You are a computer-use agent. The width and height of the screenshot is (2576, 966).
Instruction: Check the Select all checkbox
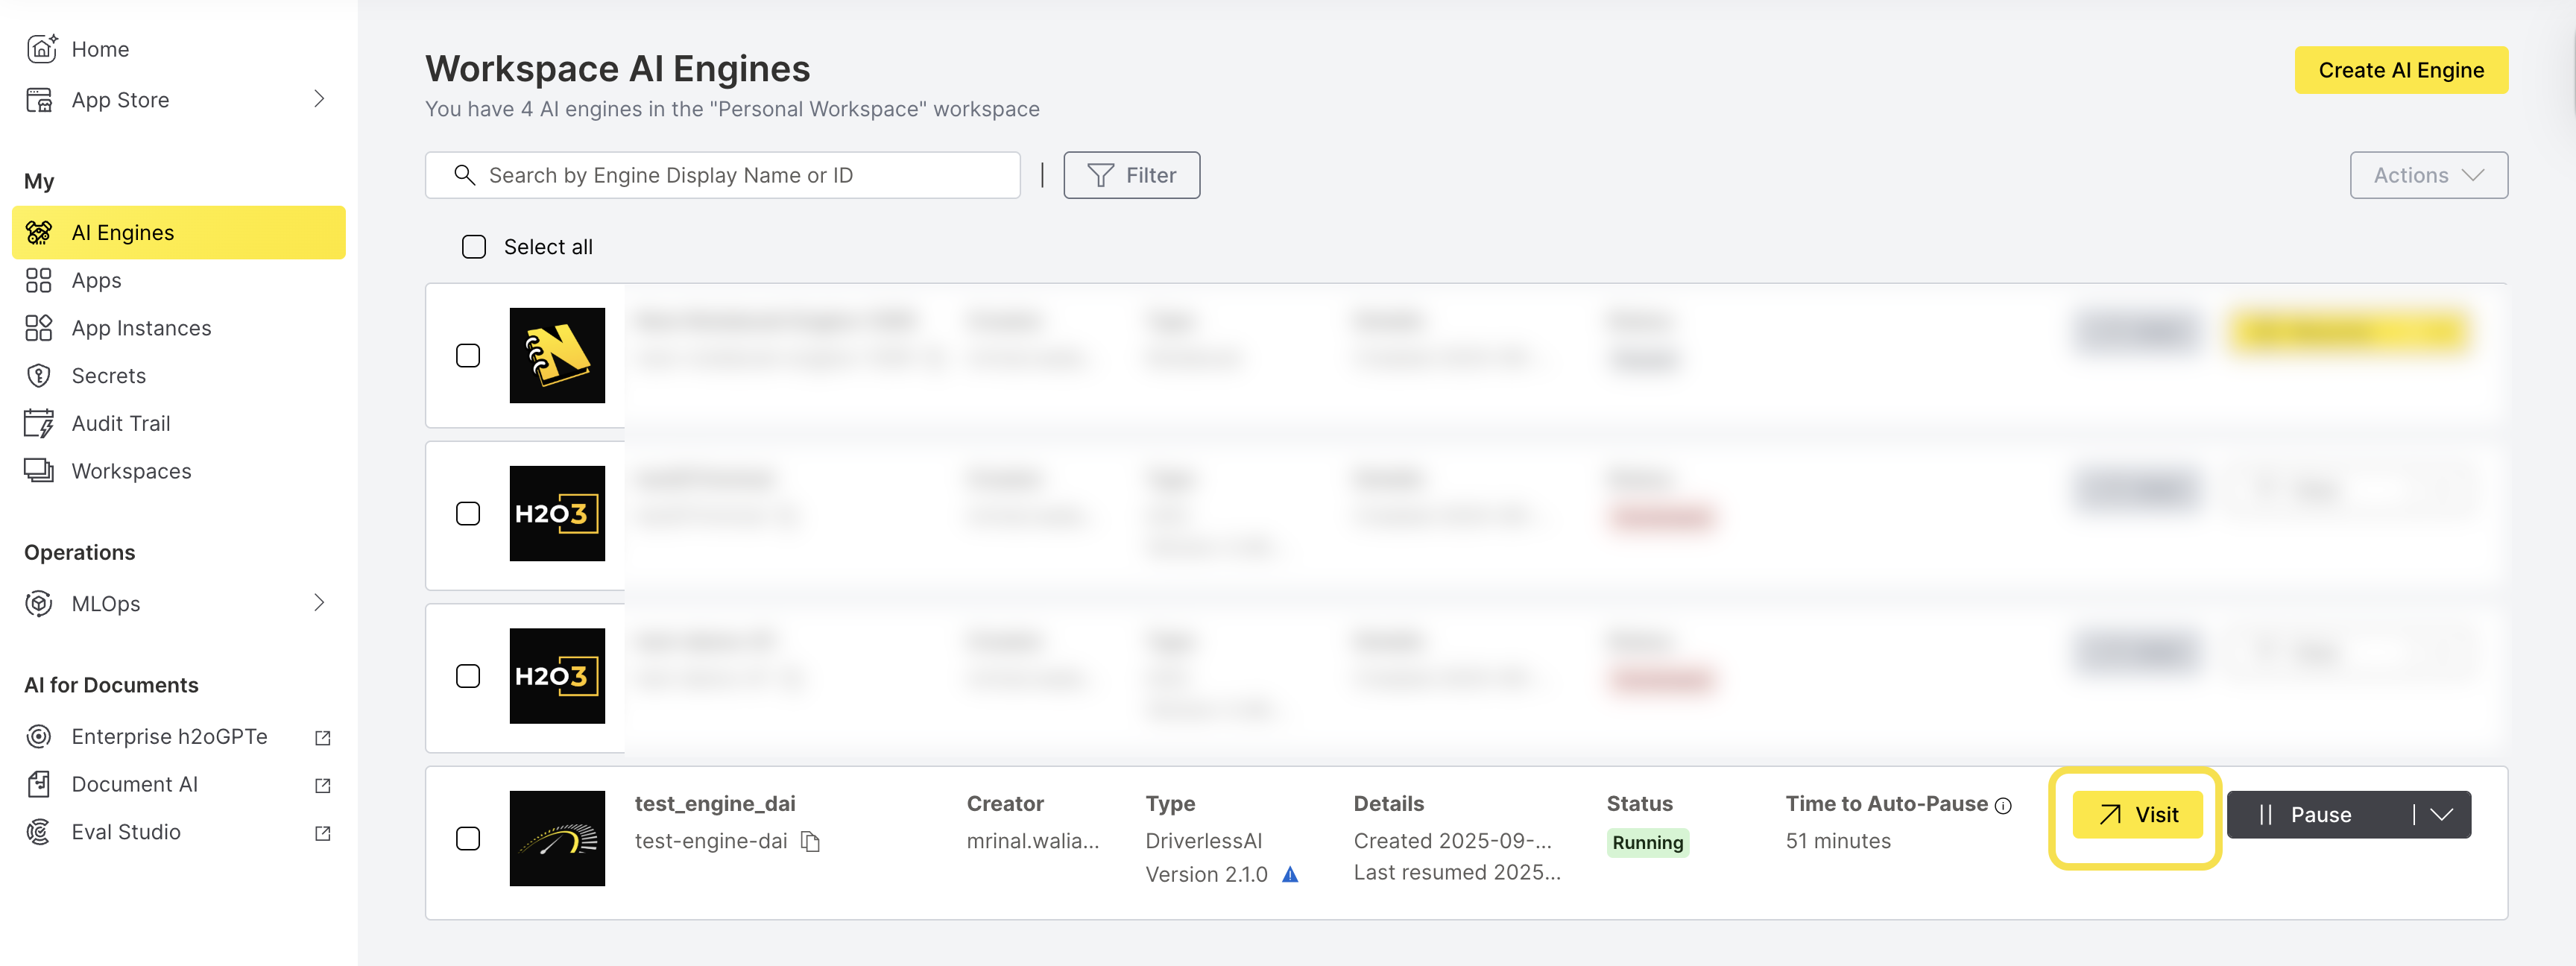(474, 247)
